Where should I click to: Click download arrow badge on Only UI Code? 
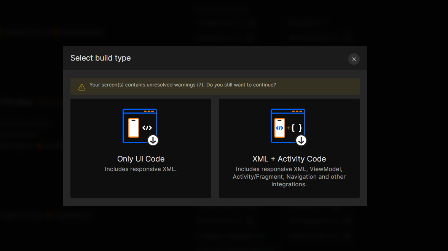153,140
